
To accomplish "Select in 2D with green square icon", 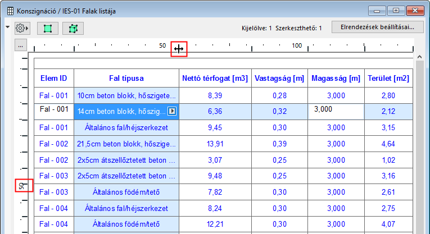I will point(48,29).
